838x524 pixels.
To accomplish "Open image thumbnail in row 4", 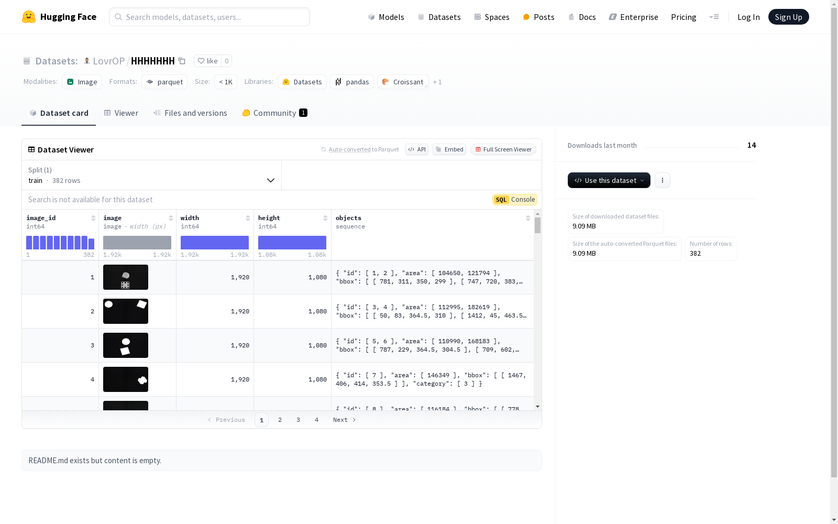I will [126, 379].
